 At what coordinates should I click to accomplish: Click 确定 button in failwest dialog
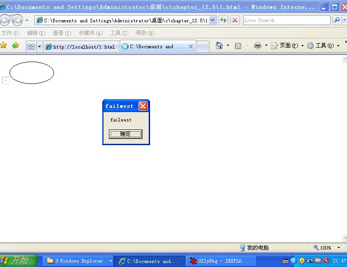125,134
